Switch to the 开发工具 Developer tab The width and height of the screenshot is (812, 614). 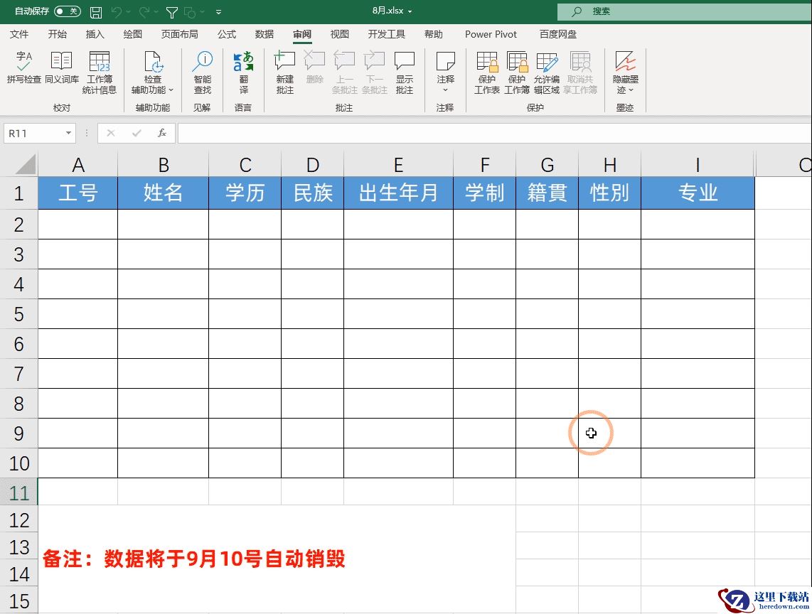(386, 34)
